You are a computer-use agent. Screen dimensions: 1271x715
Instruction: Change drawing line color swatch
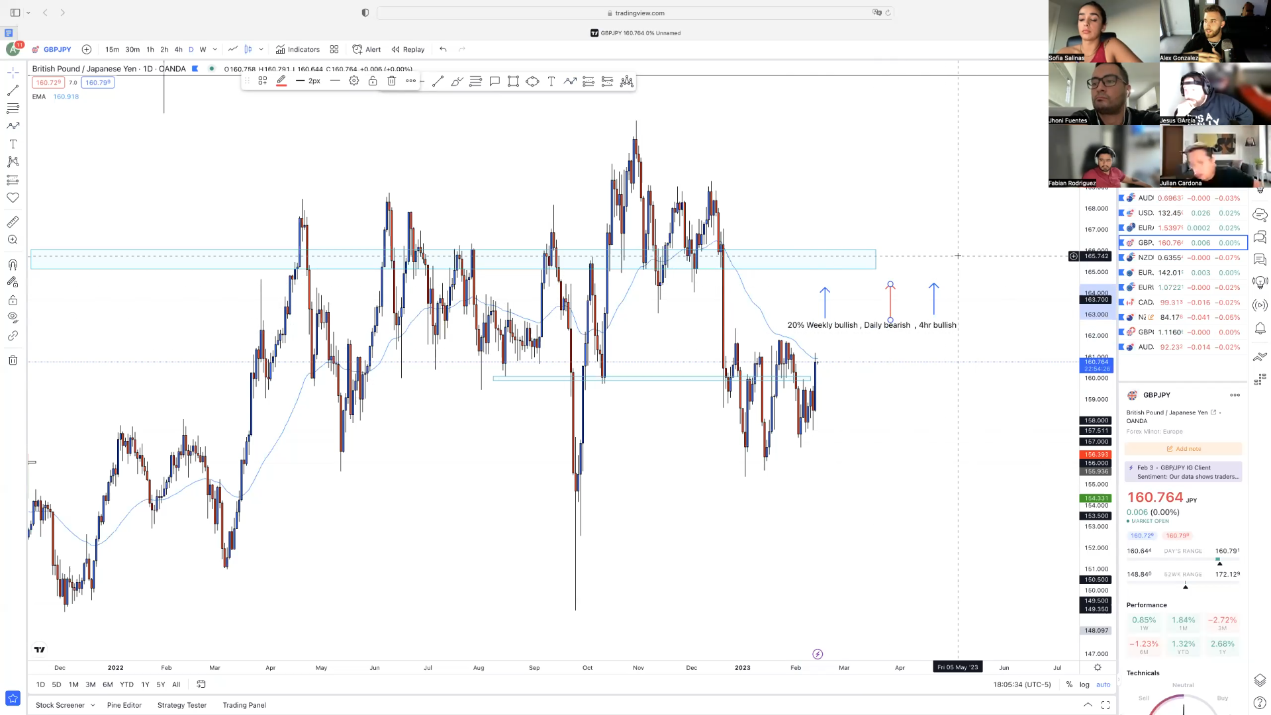tap(281, 81)
